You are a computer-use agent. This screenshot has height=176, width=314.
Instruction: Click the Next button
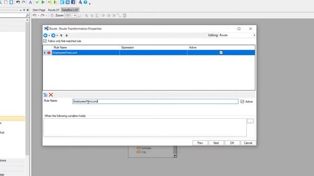tap(216, 143)
